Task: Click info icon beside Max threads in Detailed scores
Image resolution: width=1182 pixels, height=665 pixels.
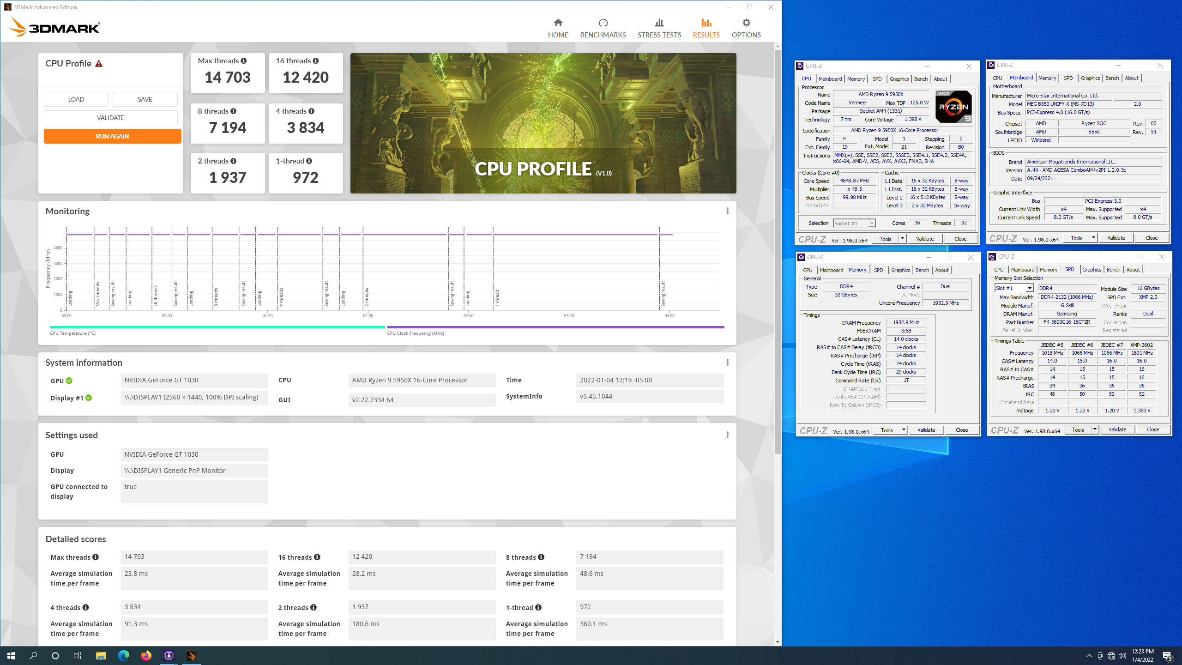Action: pos(96,557)
